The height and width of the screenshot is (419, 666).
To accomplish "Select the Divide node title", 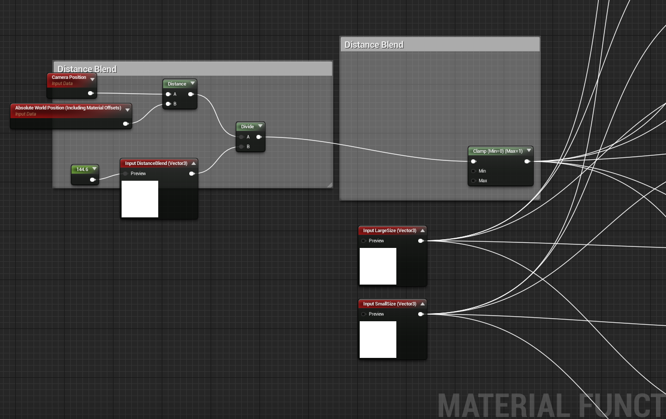I will coord(247,127).
